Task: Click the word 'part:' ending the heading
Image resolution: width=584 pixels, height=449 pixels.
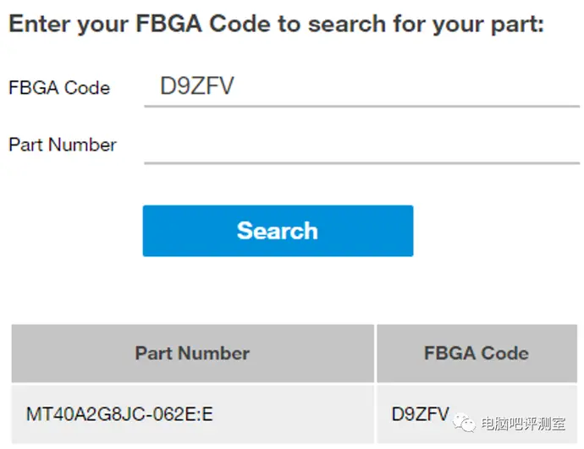Action: [x=518, y=25]
